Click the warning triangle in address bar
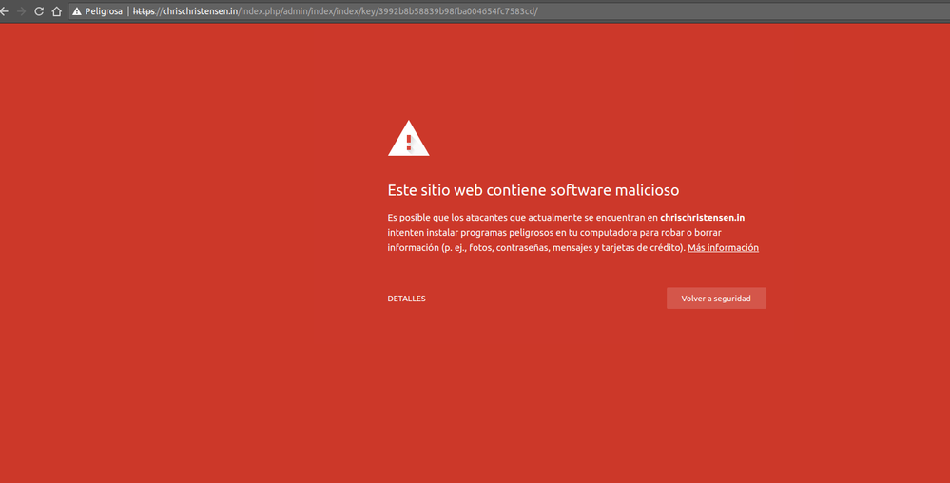 click(77, 11)
